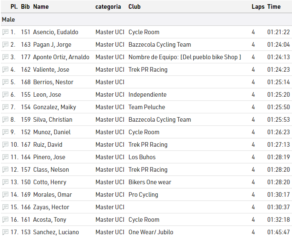Click the Bib column header
Viewport: 292px width, 238px height.
25,7
